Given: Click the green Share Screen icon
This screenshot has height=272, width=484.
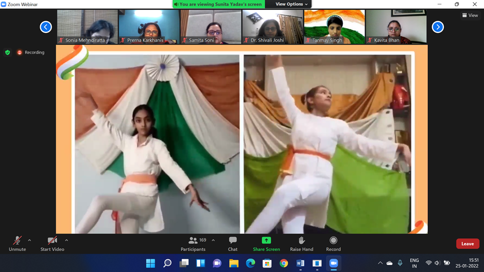Looking at the screenshot, I should (x=266, y=241).
